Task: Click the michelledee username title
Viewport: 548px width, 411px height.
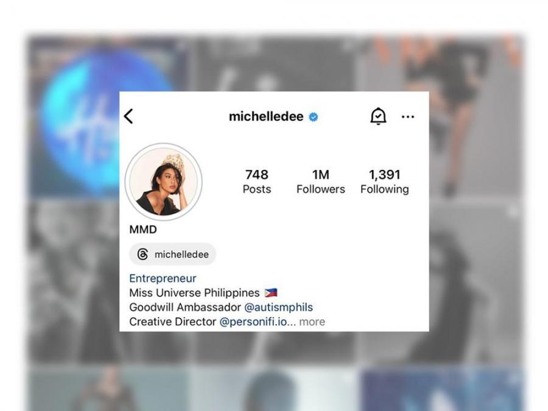Action: (266, 116)
